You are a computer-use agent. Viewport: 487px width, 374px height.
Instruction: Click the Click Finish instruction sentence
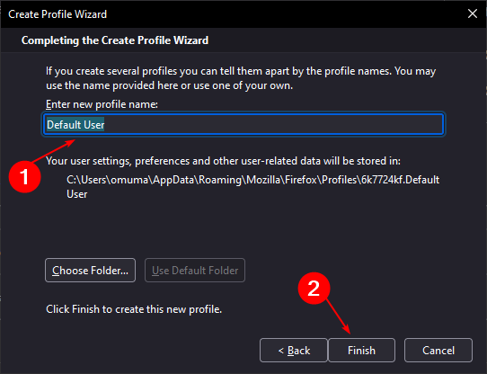click(134, 309)
